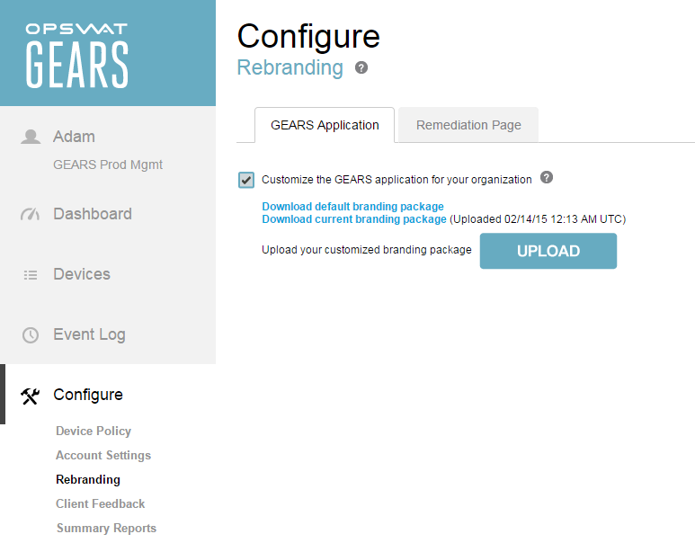Uncheck Customize the GEARS application checkbox
Image resolution: width=695 pixels, height=543 pixels.
246,180
